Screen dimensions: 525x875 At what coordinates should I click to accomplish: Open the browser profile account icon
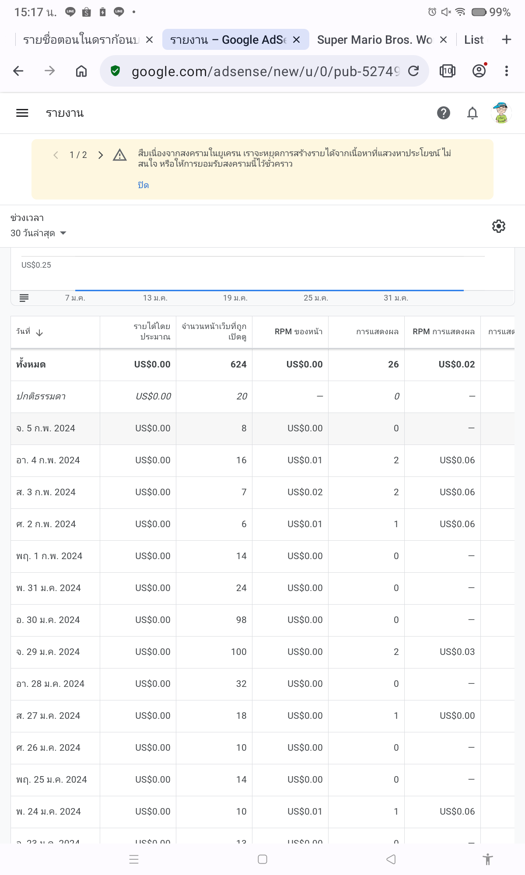pos(479,71)
